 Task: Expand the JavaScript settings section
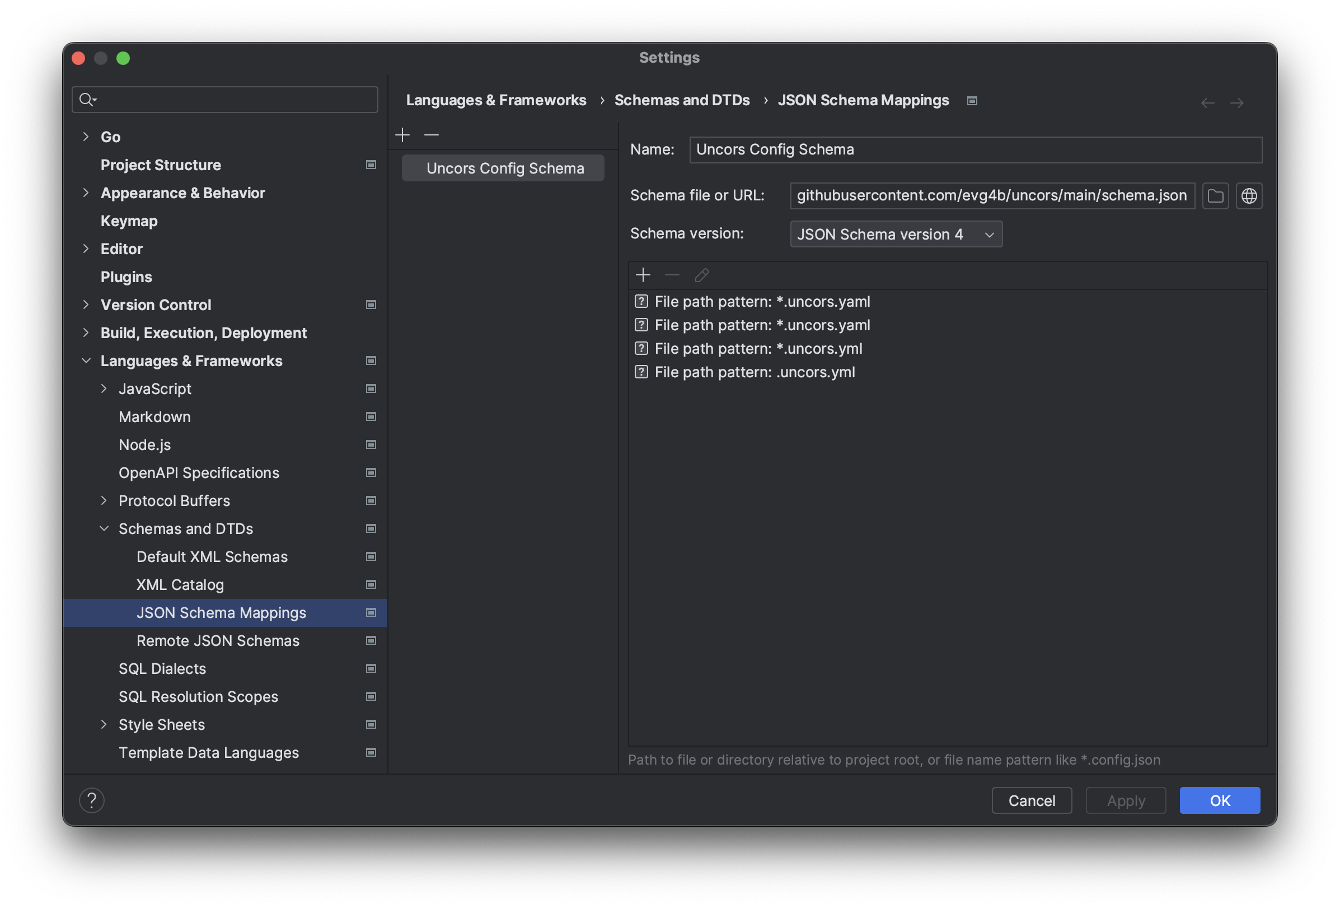(x=102, y=387)
